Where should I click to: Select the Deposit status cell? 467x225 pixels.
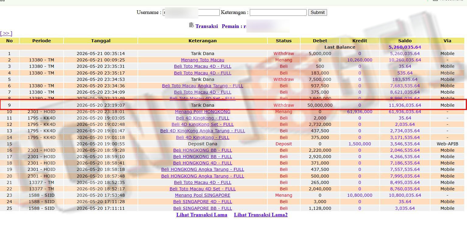click(x=284, y=144)
